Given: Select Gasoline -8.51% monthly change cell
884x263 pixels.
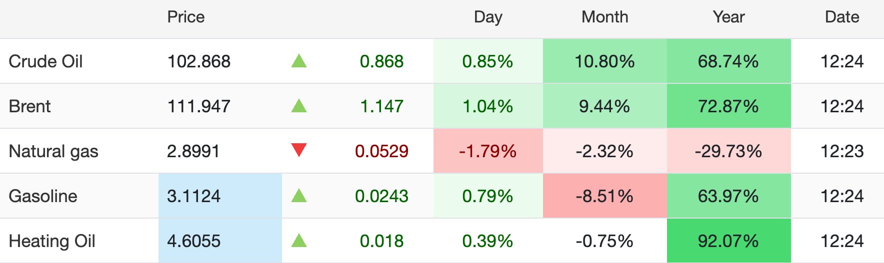Looking at the screenshot, I should [605, 196].
